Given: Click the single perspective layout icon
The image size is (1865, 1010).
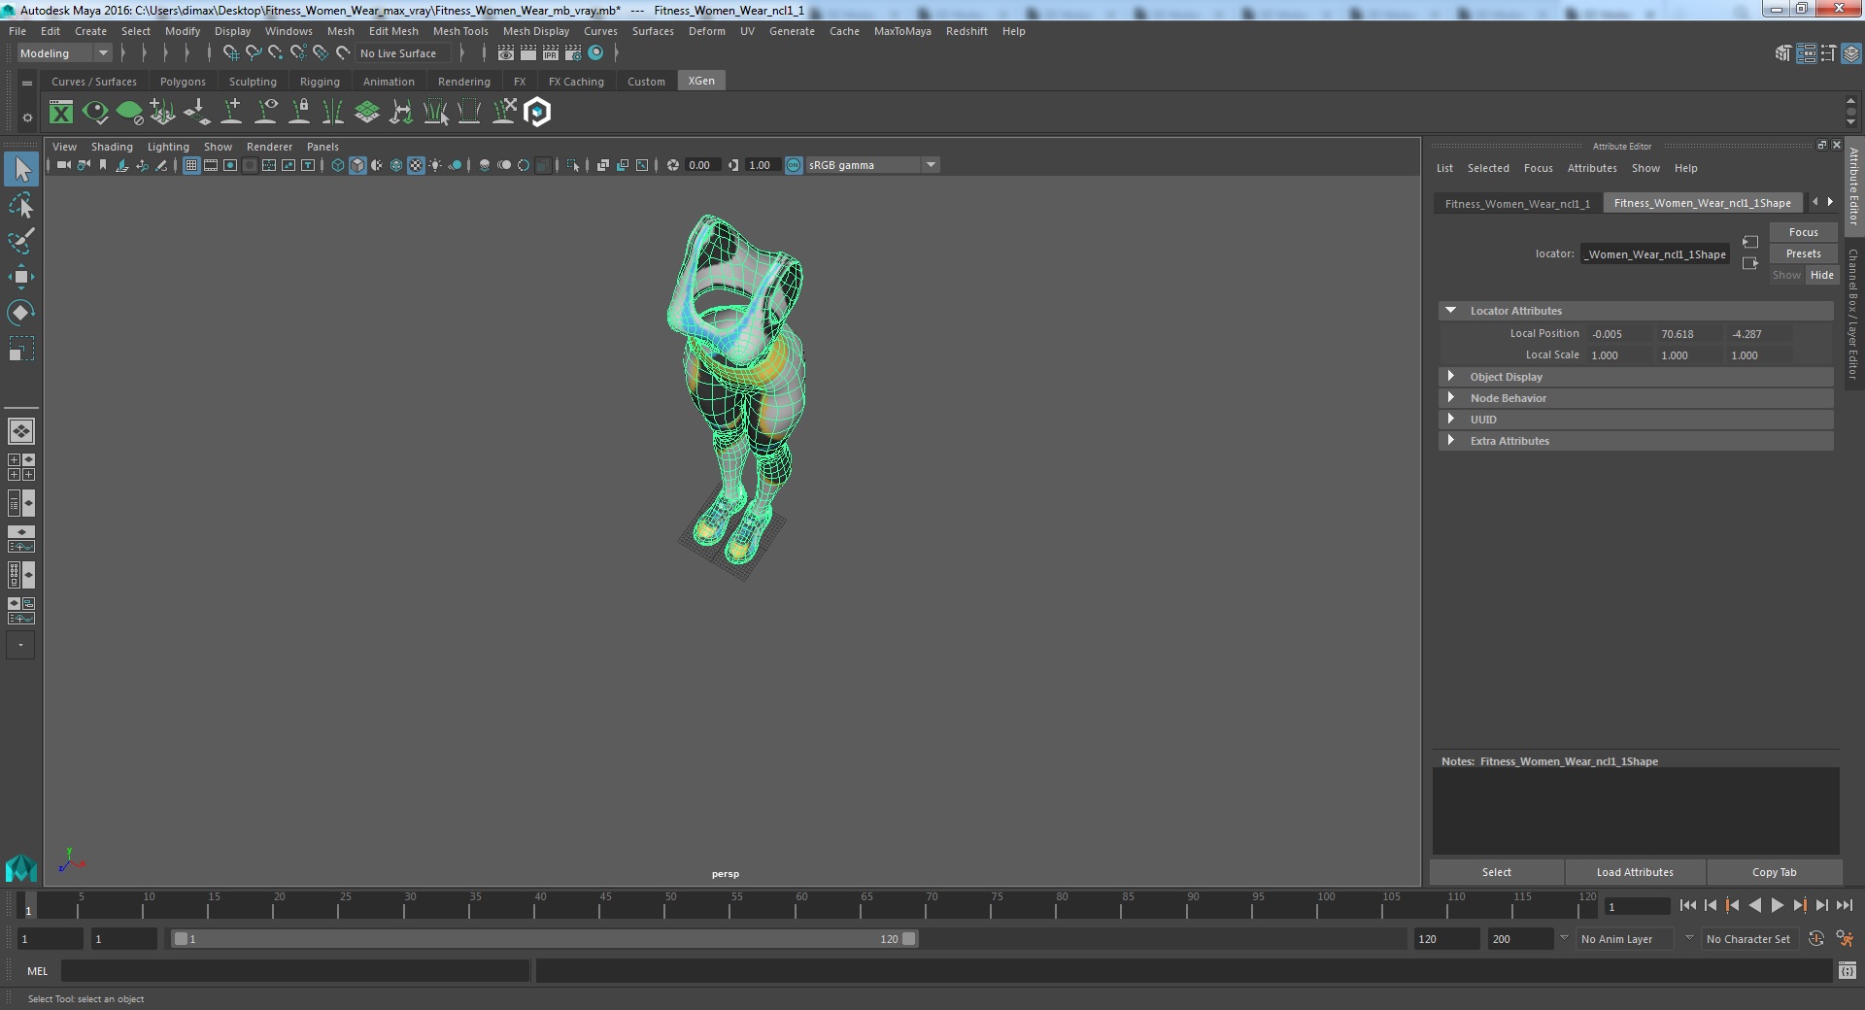Looking at the screenshot, I should 21,431.
